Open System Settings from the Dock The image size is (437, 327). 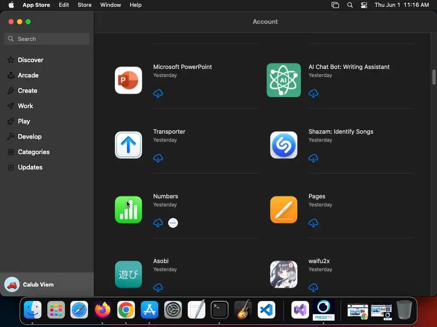pyautogui.click(x=173, y=310)
